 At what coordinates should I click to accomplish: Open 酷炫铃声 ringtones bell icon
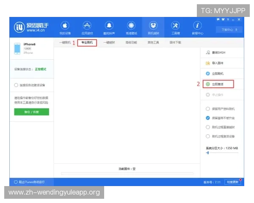click(x=109, y=28)
